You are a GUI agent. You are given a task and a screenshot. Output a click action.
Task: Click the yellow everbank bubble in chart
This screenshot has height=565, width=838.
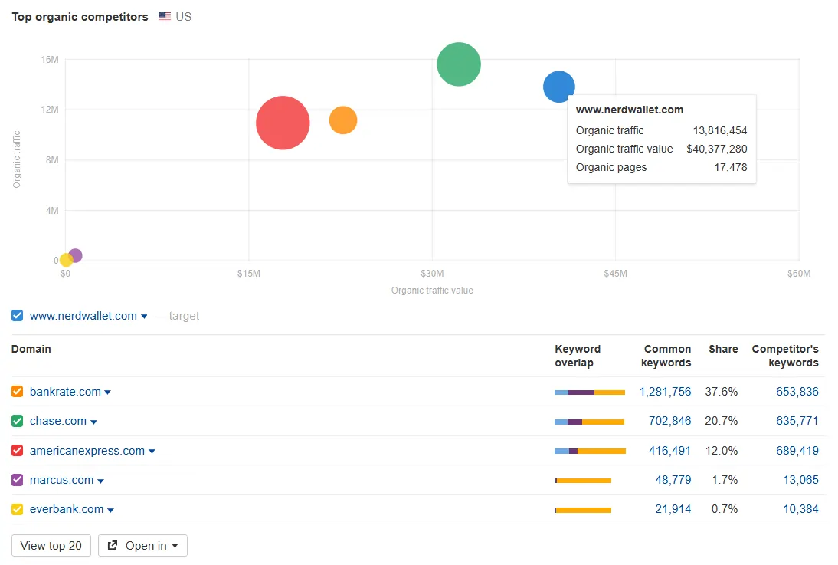[x=67, y=260]
